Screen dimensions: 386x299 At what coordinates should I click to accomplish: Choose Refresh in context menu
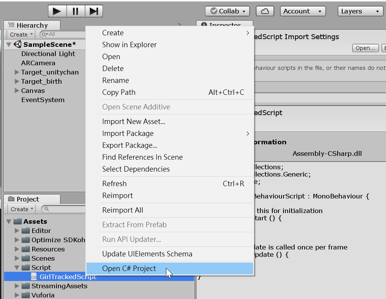coord(170,183)
